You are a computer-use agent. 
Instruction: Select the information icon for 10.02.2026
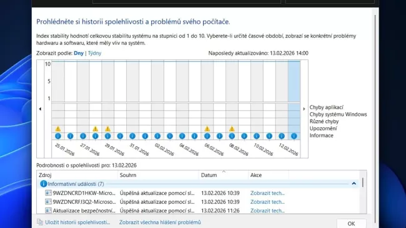pos(257,136)
